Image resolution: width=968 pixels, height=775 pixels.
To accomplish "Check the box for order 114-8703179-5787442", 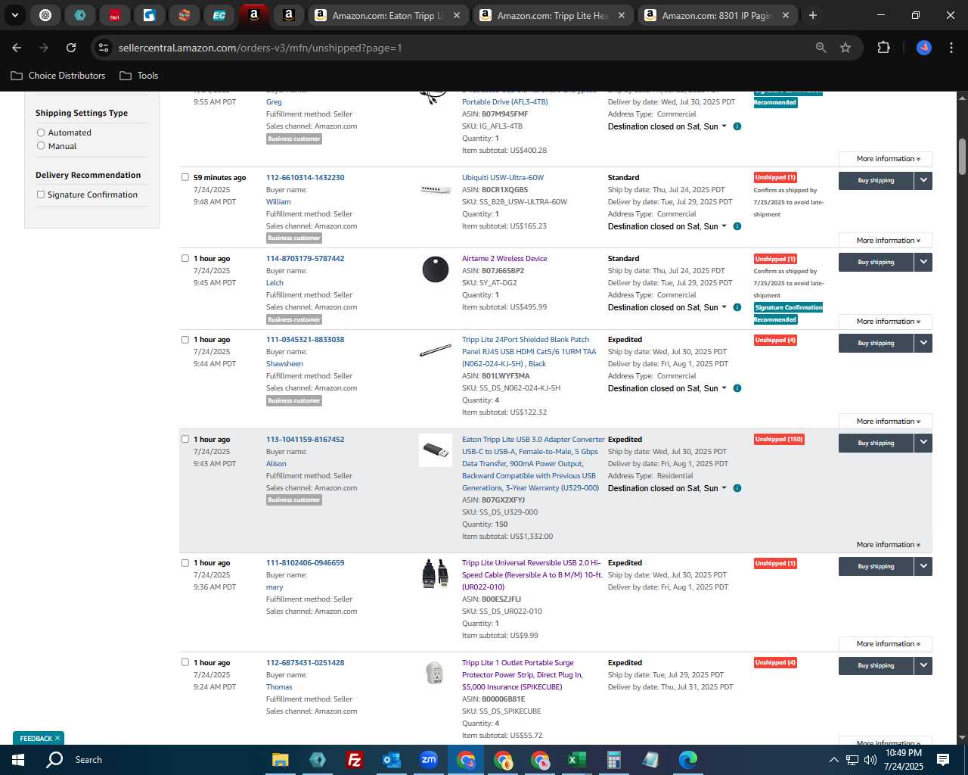I will [x=185, y=258].
